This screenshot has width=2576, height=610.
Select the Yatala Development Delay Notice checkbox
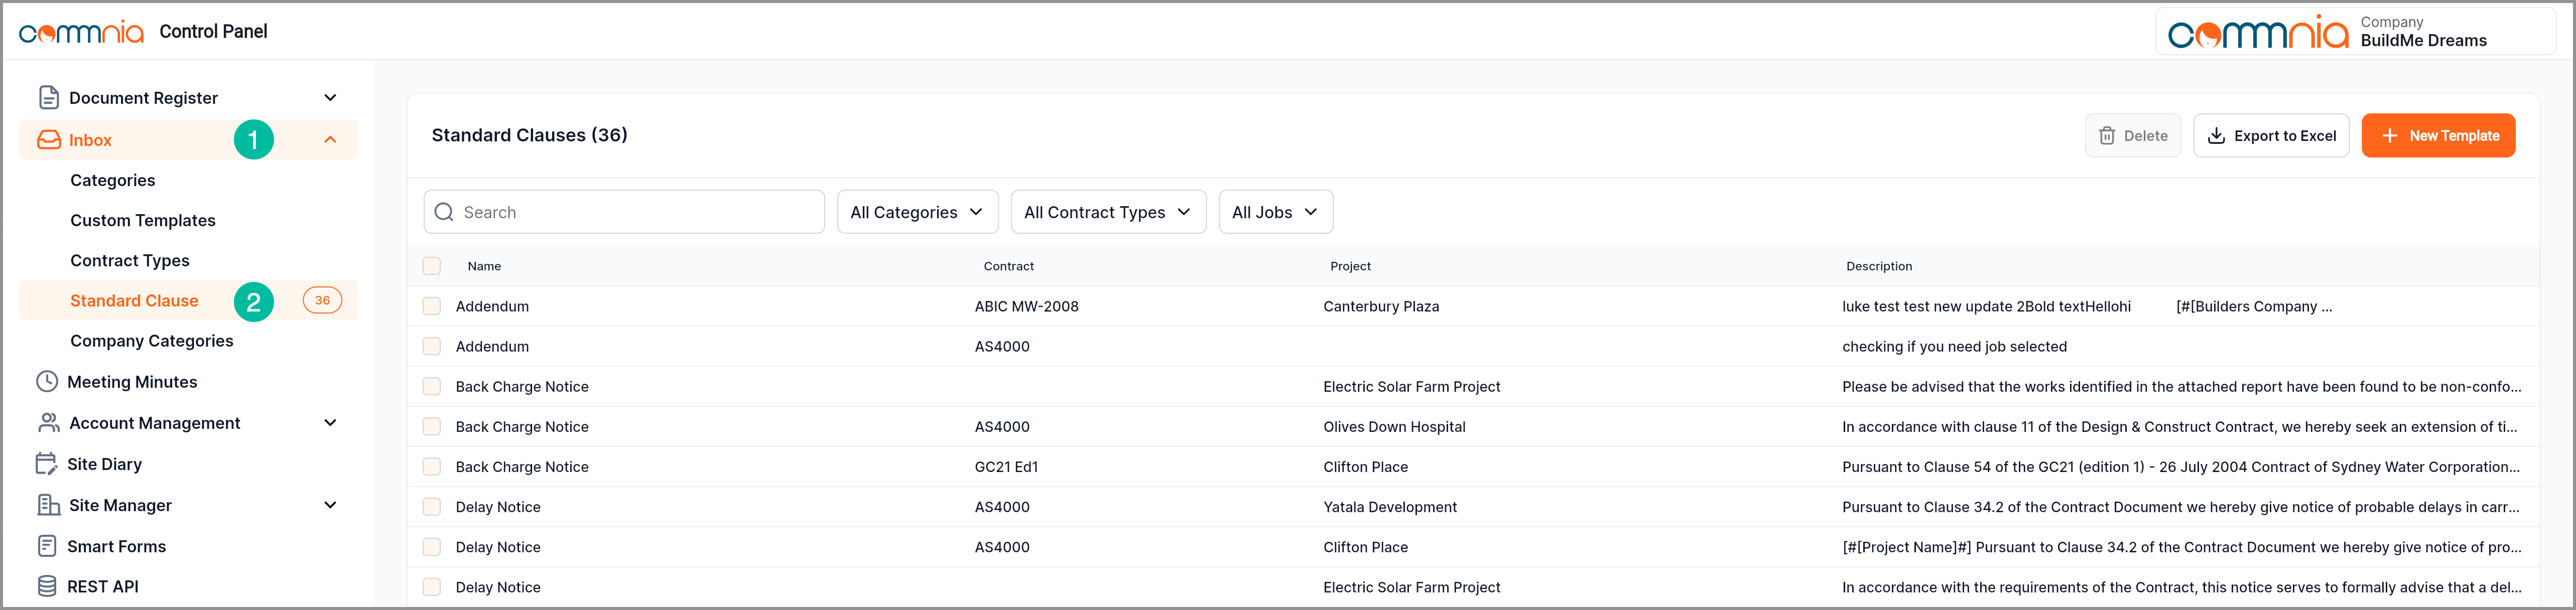pos(432,507)
